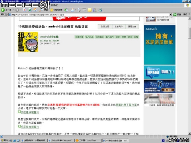The width and height of the screenshot is (191, 143).
Task: Click the insert-picture green post button
Action: [109, 37]
